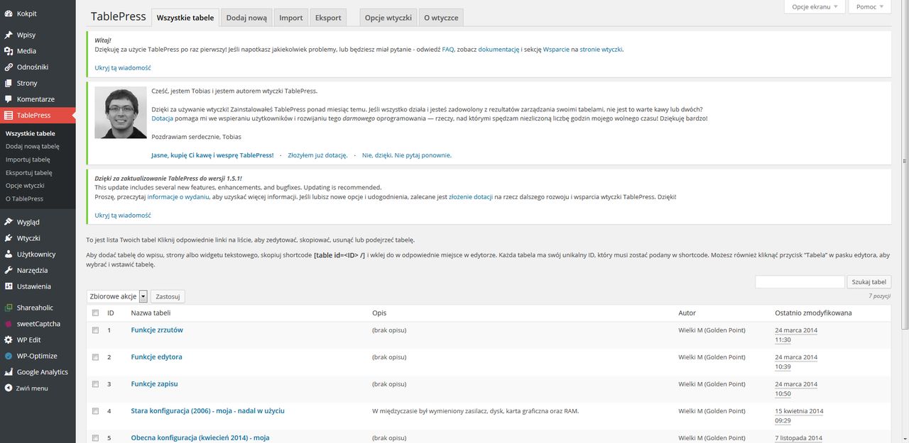909x443 pixels.
Task: Click the Użytkownicy user icon
Action: [9, 254]
